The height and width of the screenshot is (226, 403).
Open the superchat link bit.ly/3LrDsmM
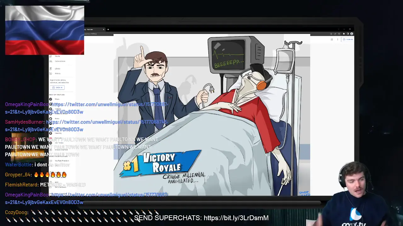pos(236,218)
